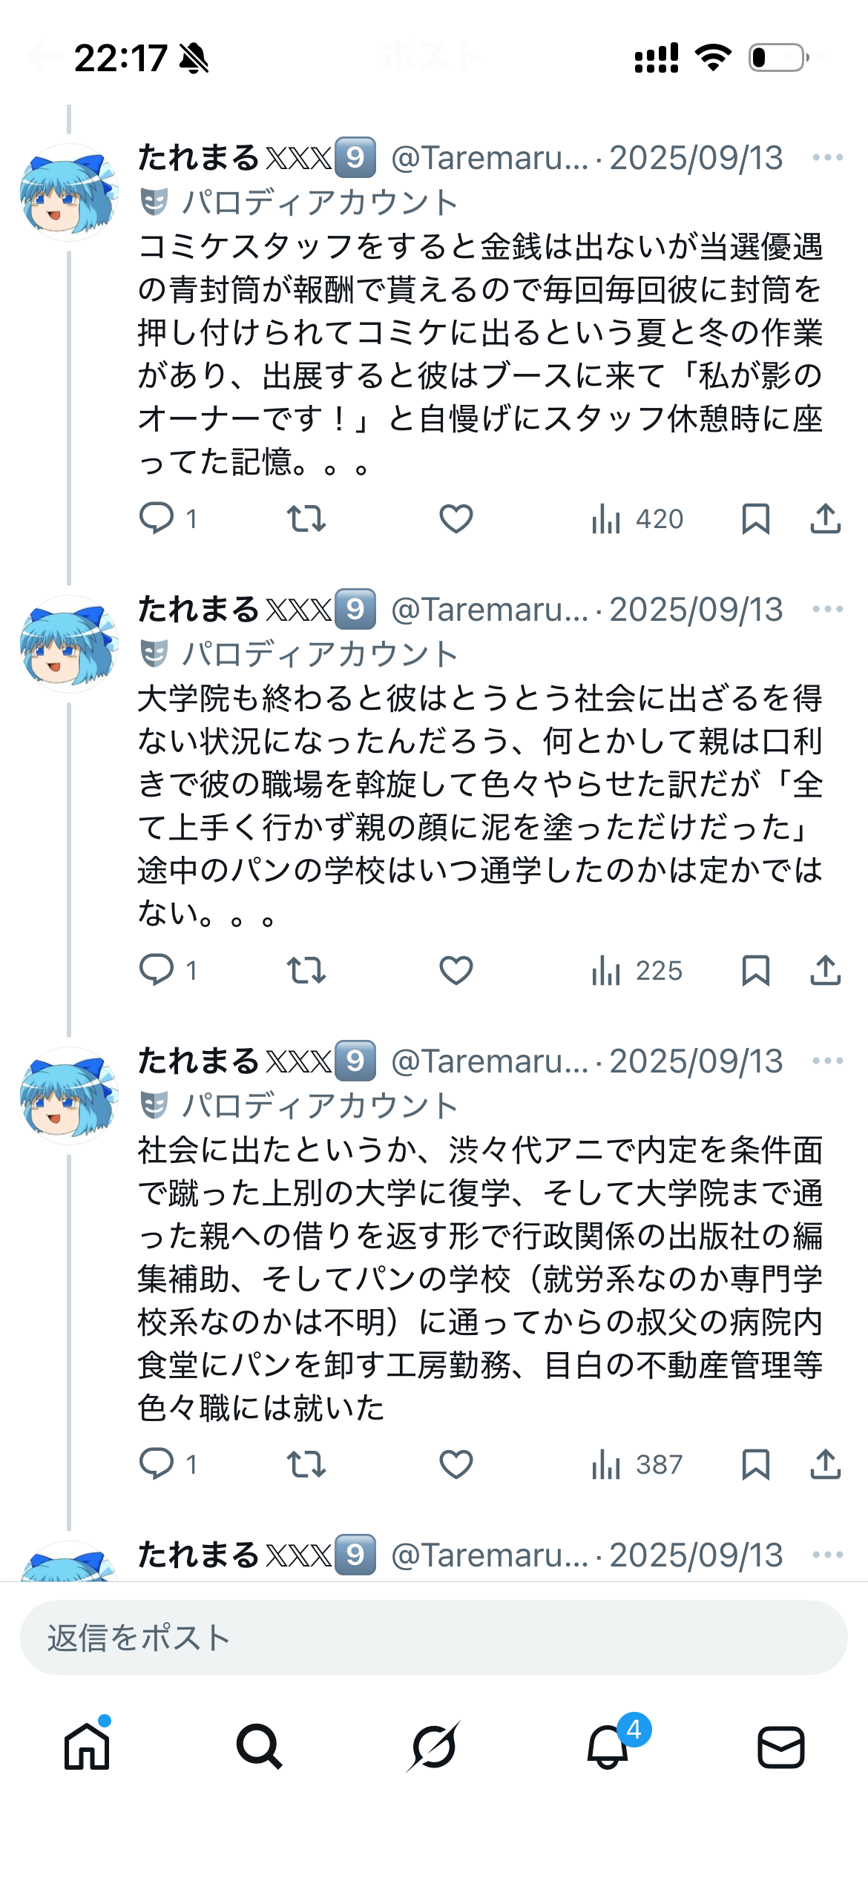Screen dimensions: 868x1878
Task: Open more options for the first post
Action: [827, 157]
